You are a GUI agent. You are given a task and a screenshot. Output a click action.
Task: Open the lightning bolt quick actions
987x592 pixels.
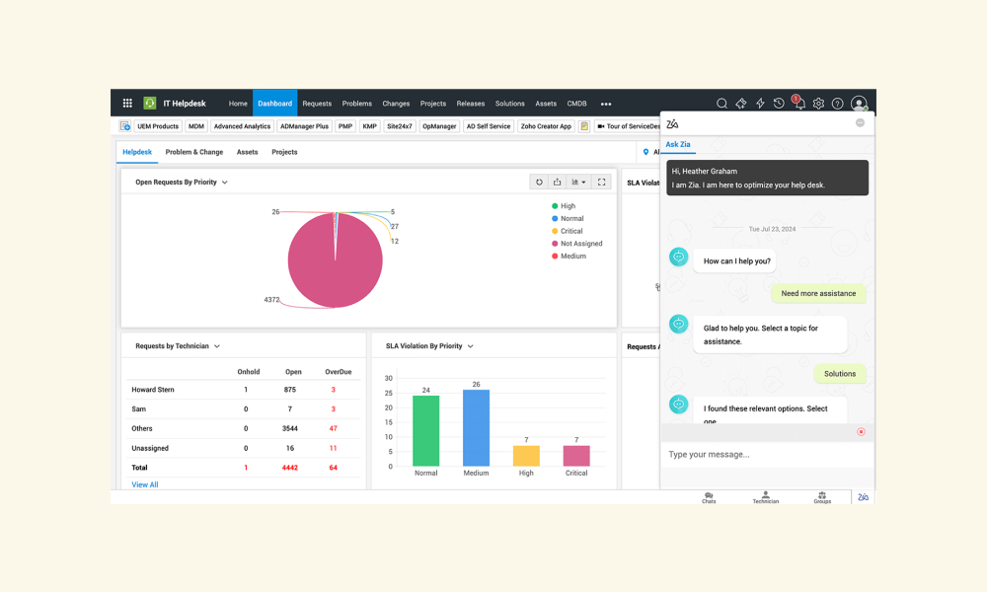[760, 104]
